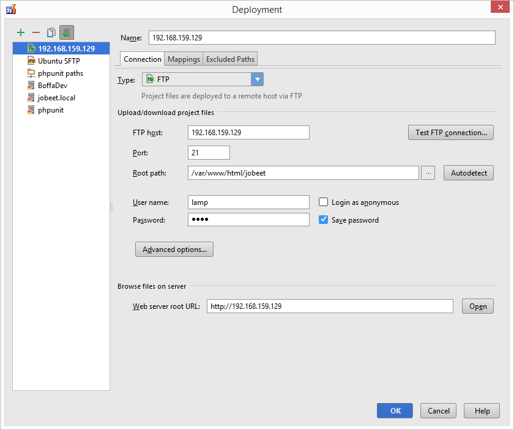
Task: Set server as default with checkmark icon
Action: (67, 32)
